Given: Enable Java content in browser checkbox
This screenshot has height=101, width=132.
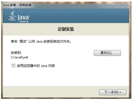Looking at the screenshot, I should coord(13,65).
